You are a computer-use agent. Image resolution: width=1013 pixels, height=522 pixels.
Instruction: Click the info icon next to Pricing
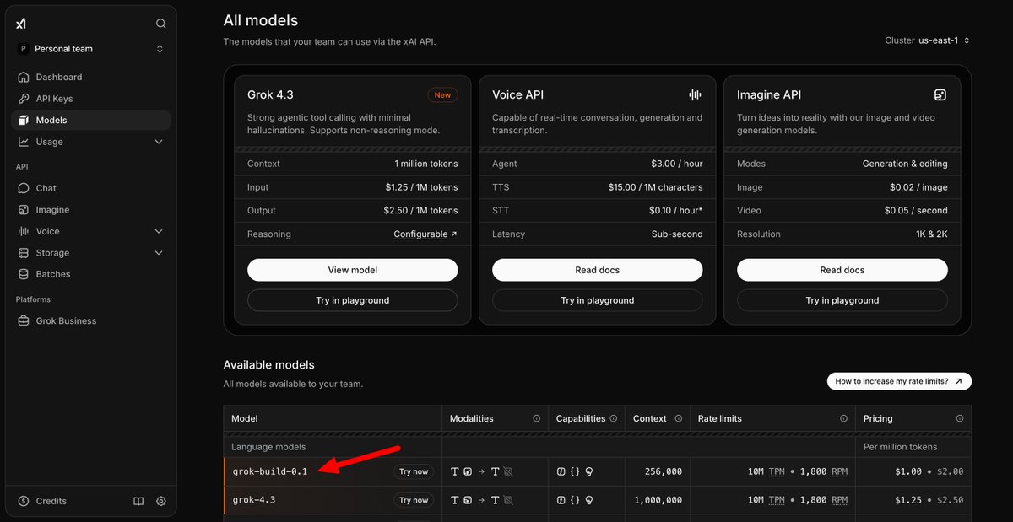click(959, 418)
